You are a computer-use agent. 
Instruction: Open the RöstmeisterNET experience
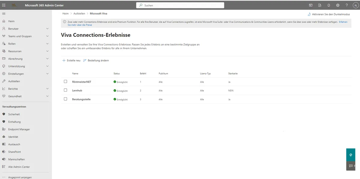click(82, 82)
